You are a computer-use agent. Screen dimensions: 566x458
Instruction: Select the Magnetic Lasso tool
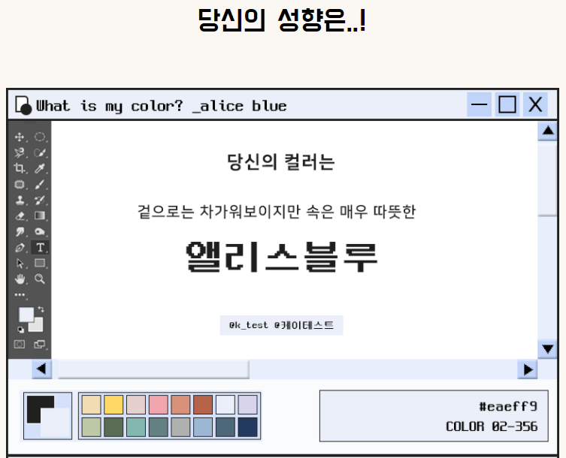(x=20, y=152)
